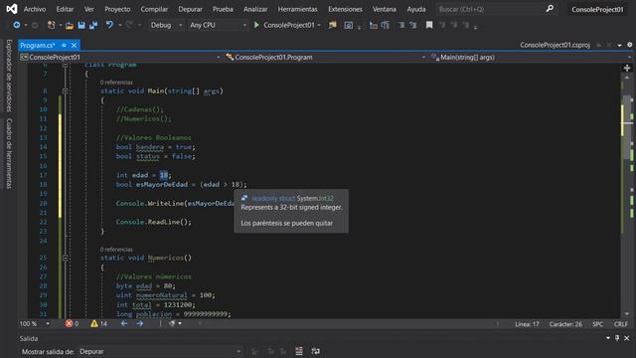The image size is (636, 358).
Task: Open the ConsoleProject01.Program type dropdown
Action: (326, 58)
